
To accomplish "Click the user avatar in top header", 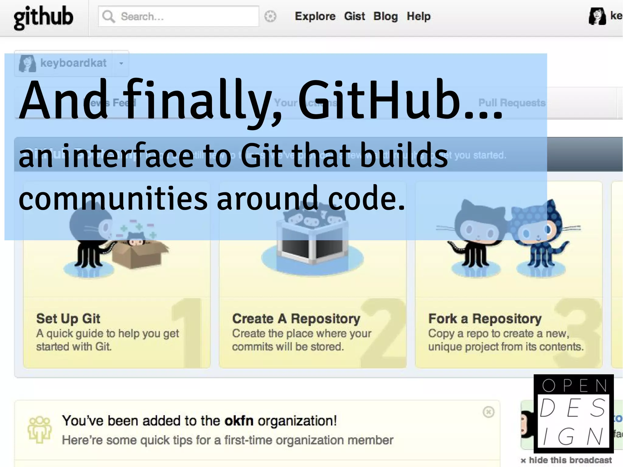I will 597,16.
